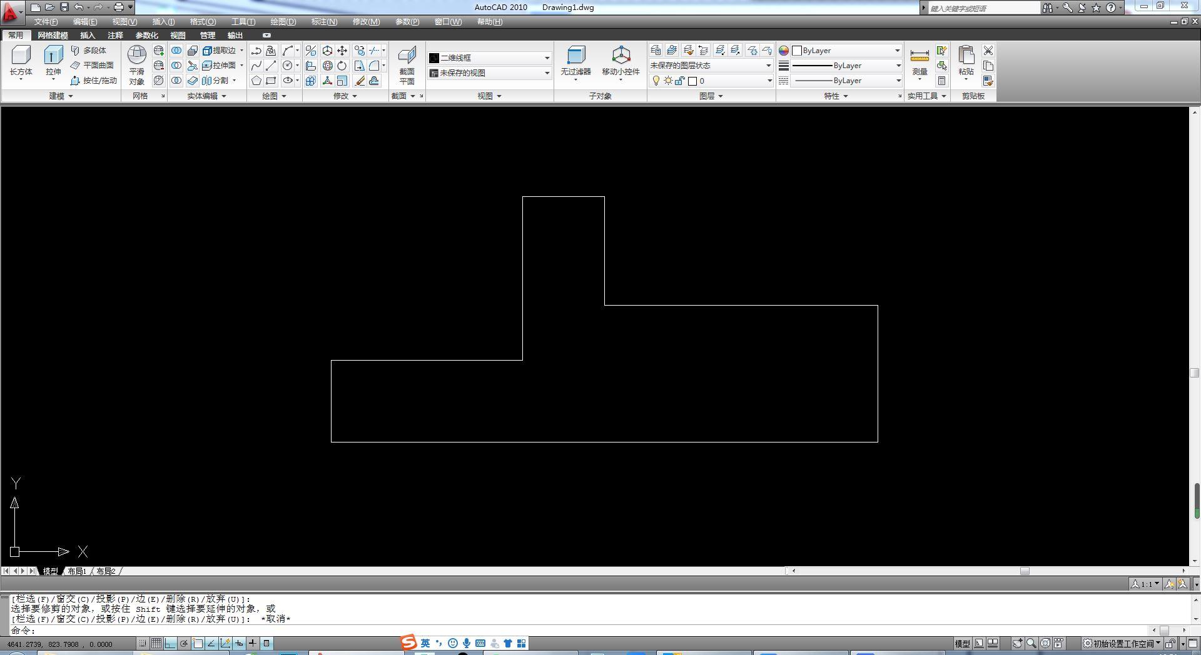Click the horizontal scrollbar below the drawing area
1201x655 pixels.
tap(988, 571)
